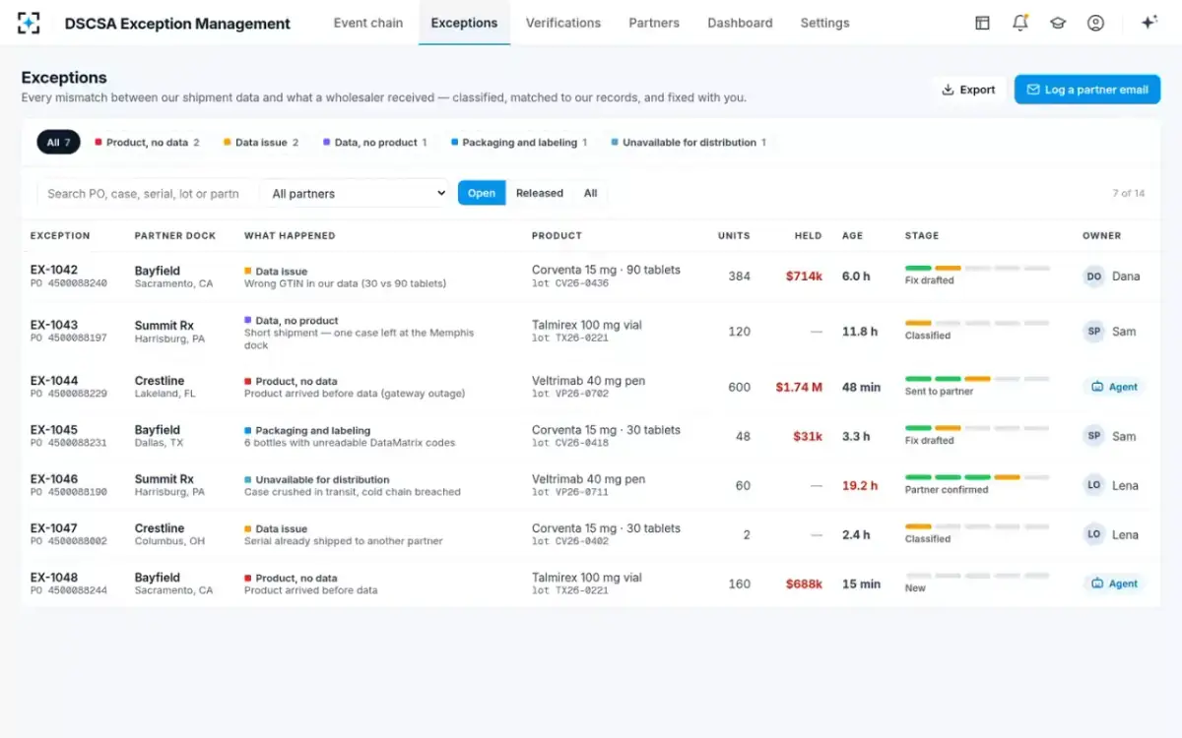Click 'Serial already shipped to another partner'
The image size is (1182, 738).
[x=343, y=541]
